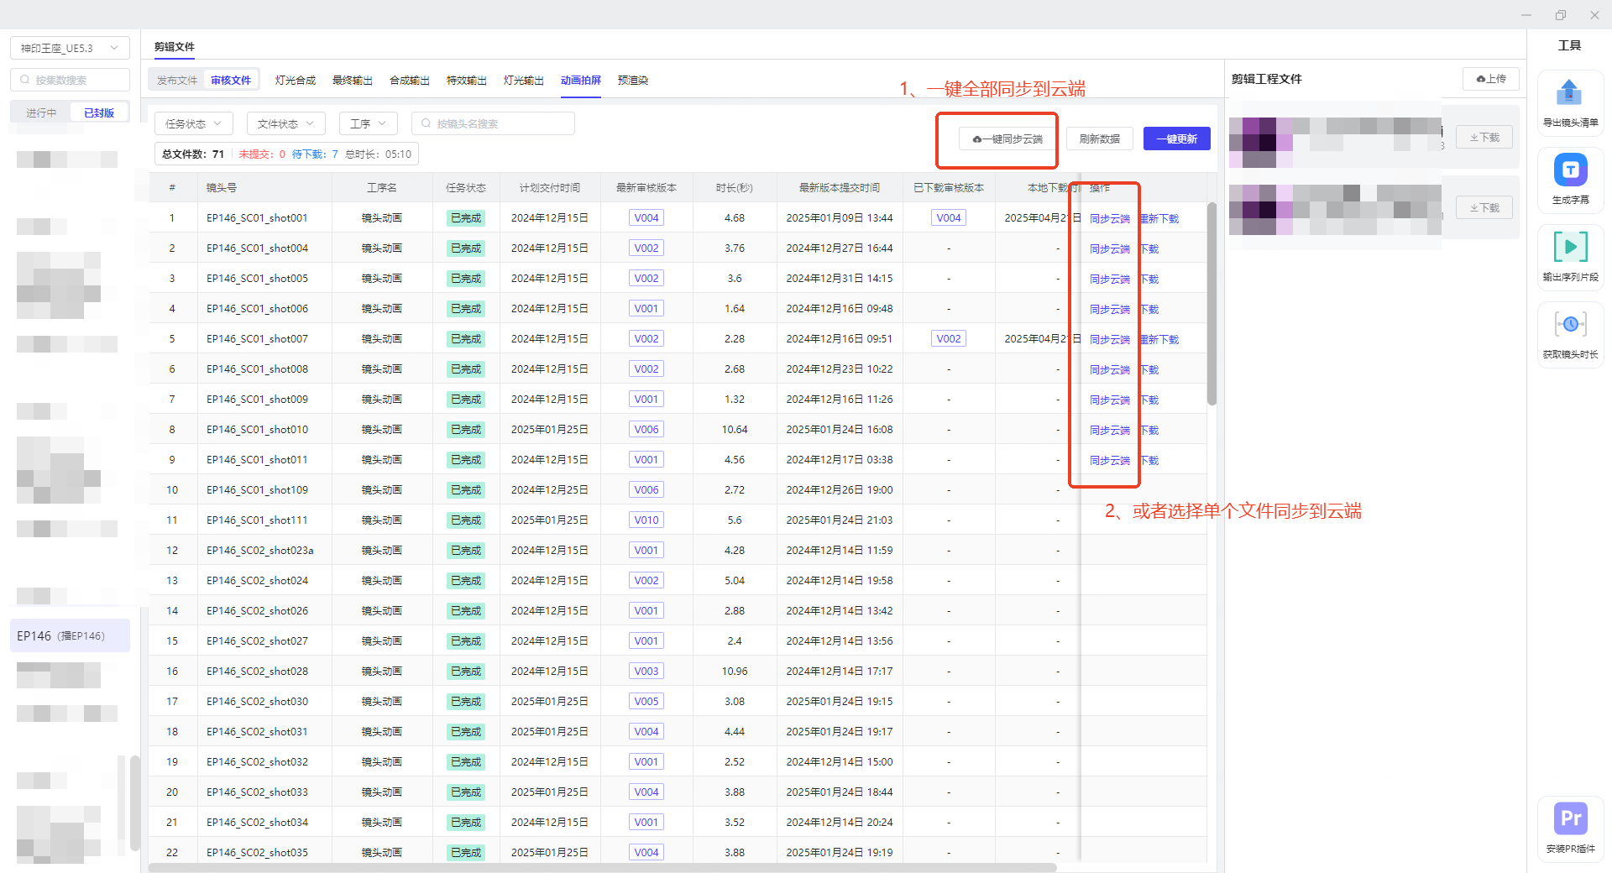Click the blue 一键更新 button
Viewport: 1612px width, 873px height.
pos(1176,139)
